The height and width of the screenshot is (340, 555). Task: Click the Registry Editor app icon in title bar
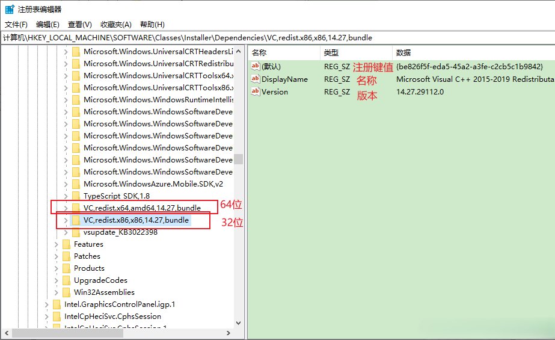[x=10, y=9]
